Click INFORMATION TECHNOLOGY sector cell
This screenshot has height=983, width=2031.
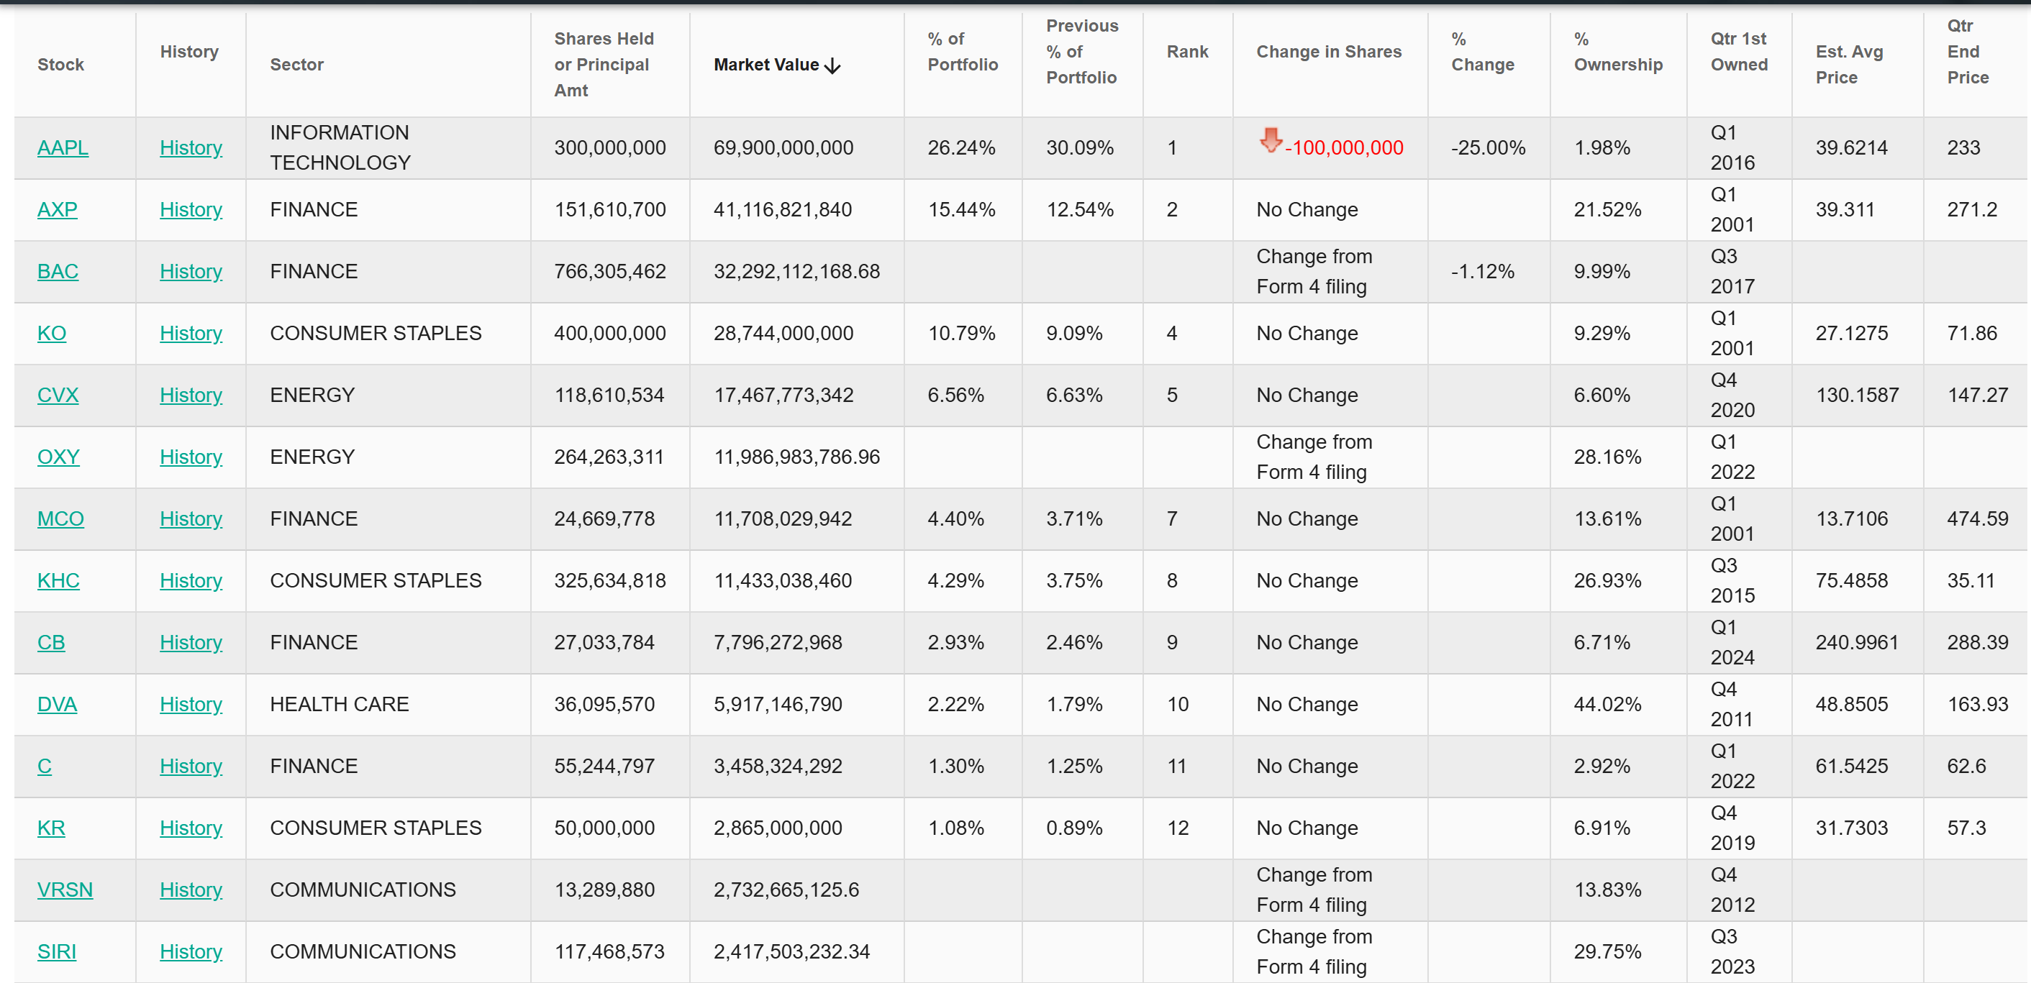point(340,148)
